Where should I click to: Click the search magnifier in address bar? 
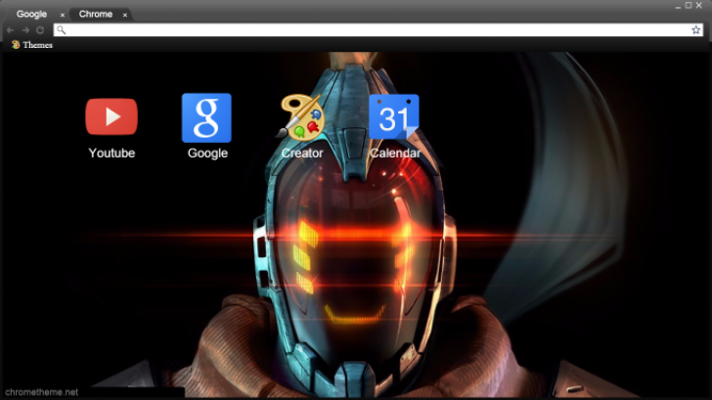click(x=62, y=30)
